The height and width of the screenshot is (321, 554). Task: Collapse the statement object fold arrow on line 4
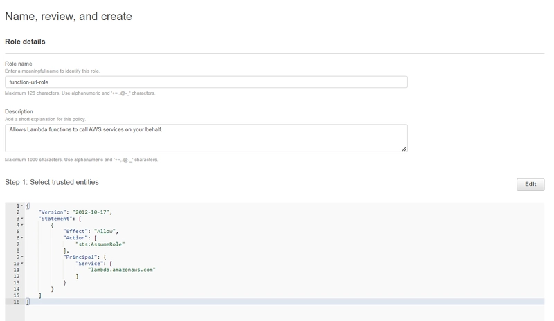22,225
